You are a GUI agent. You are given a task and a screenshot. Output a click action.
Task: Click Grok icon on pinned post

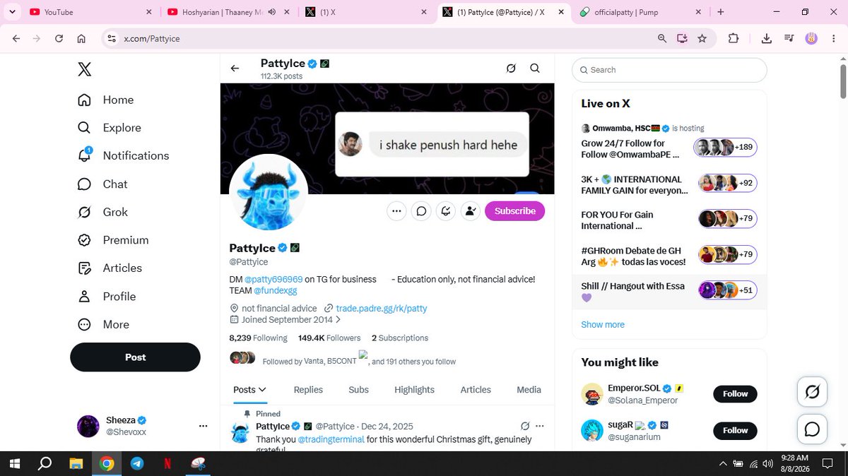point(525,426)
